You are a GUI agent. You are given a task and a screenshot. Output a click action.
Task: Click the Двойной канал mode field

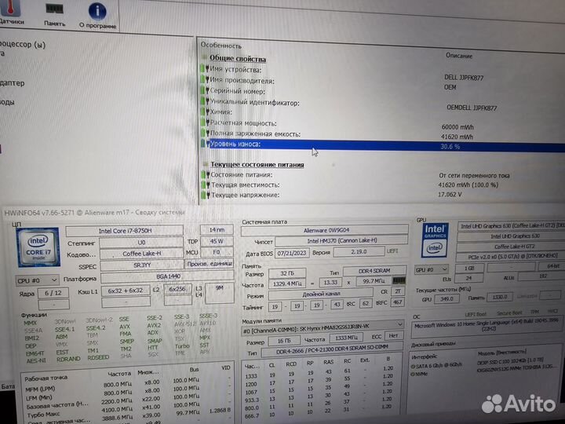tap(321, 294)
